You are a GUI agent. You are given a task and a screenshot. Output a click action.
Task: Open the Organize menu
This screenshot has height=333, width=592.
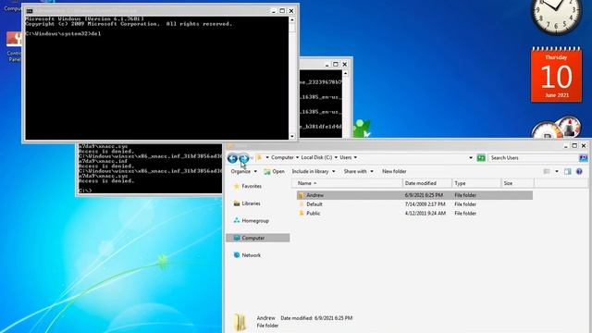click(244, 171)
